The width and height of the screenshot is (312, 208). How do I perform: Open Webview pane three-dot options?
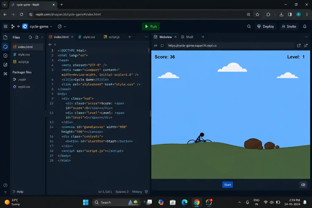click(x=306, y=37)
